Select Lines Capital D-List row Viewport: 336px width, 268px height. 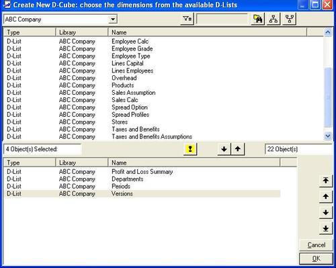(163, 63)
